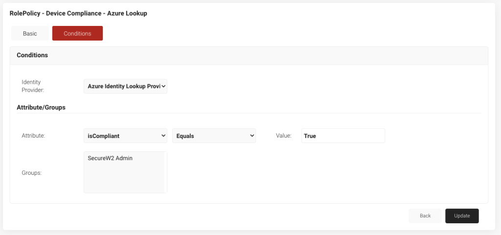Save changes with the Update button
This screenshot has height=235, width=501.
462,216
